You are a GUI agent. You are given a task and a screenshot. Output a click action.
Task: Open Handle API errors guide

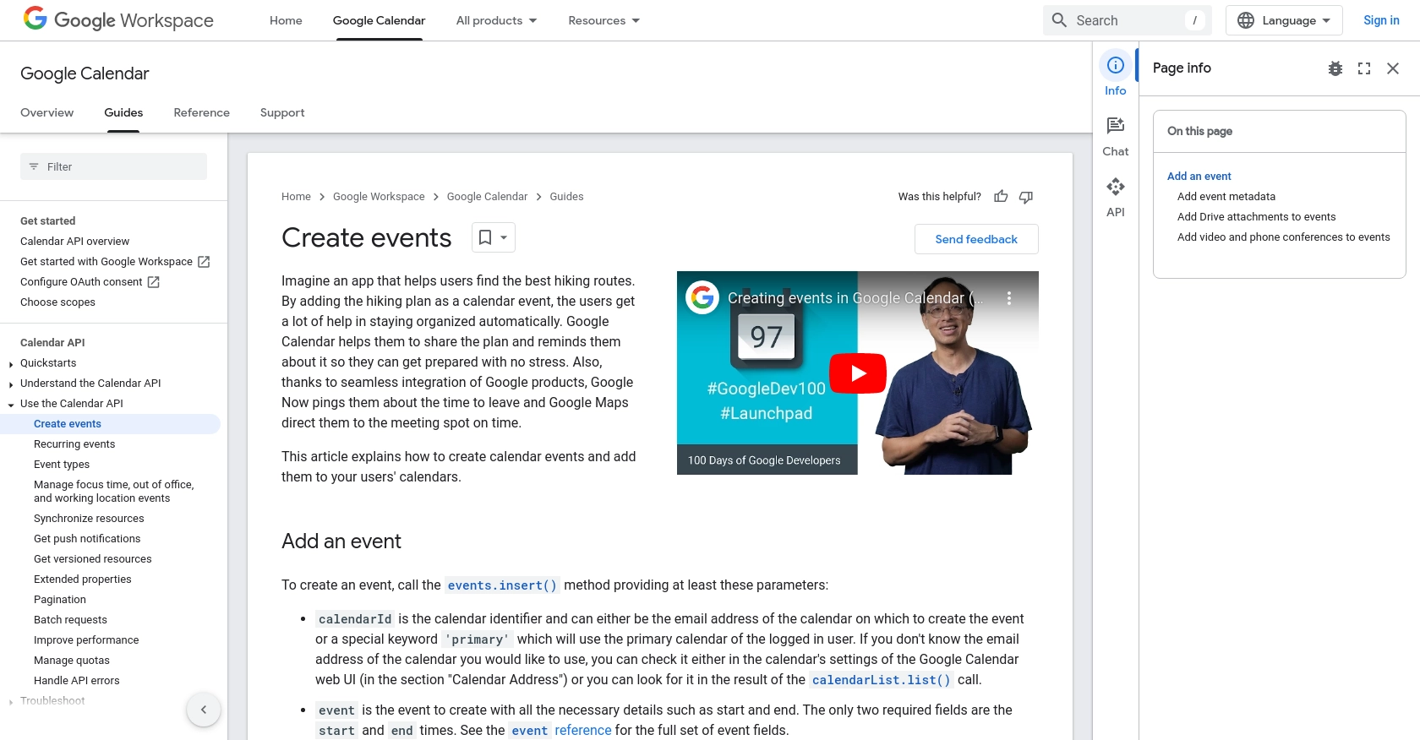(x=77, y=681)
